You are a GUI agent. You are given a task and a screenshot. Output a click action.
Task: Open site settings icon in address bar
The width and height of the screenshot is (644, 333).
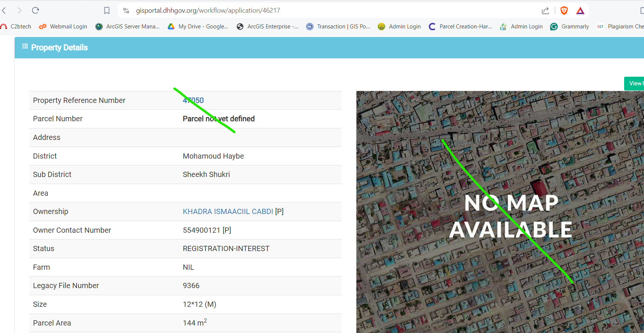pyautogui.click(x=126, y=10)
